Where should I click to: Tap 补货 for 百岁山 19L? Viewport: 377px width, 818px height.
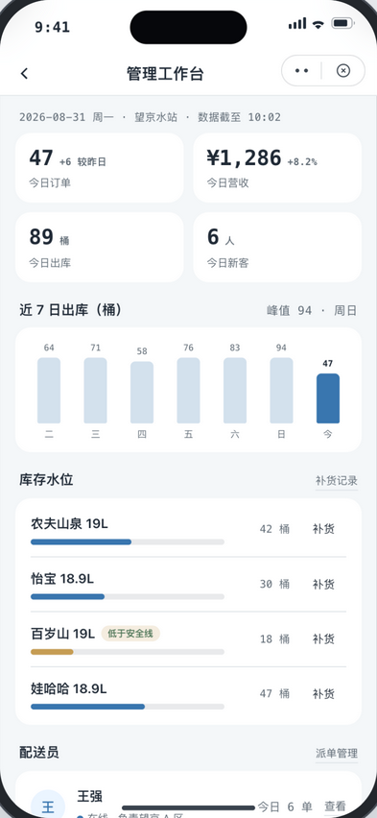click(323, 639)
